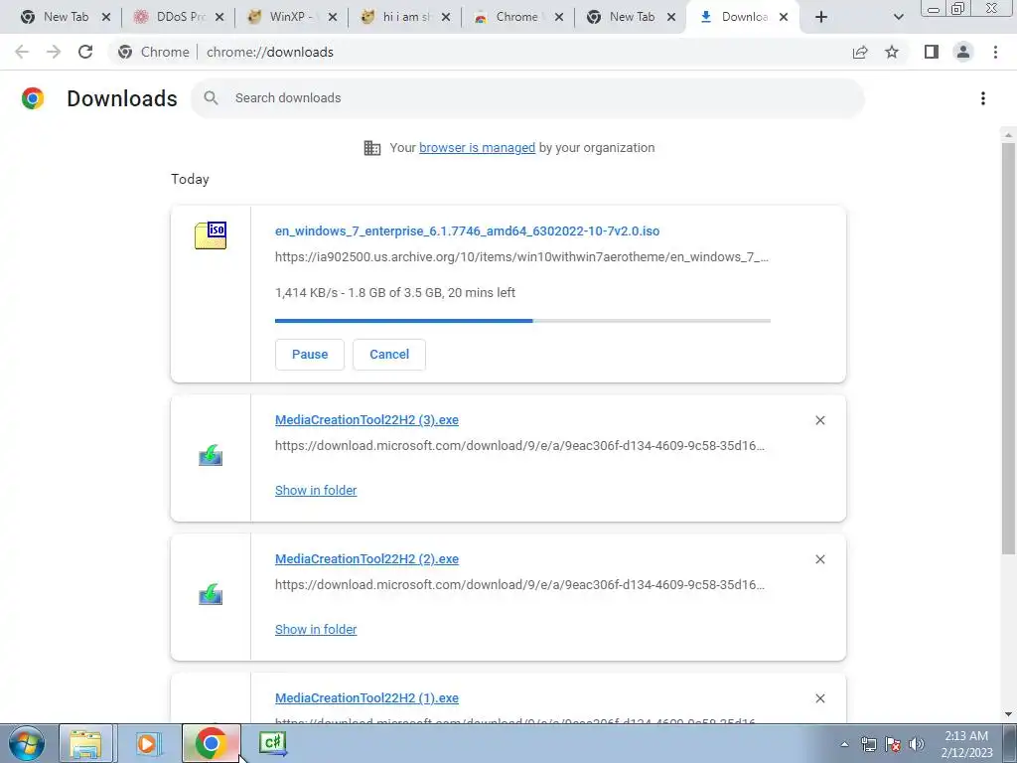Open a new tab with plus button

821,17
